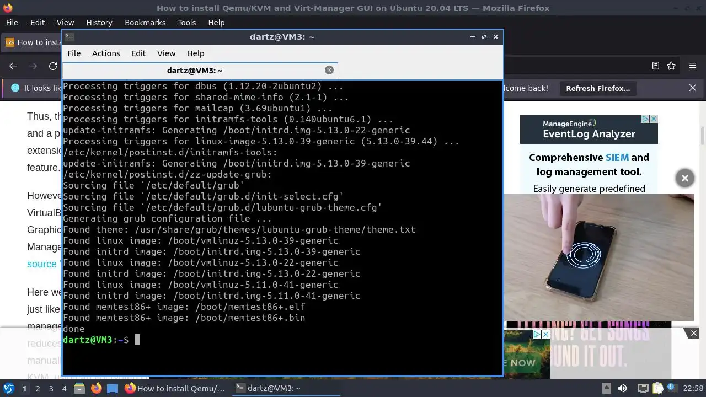706x397 pixels.
Task: Click the network icon in system tray
Action: (x=643, y=388)
